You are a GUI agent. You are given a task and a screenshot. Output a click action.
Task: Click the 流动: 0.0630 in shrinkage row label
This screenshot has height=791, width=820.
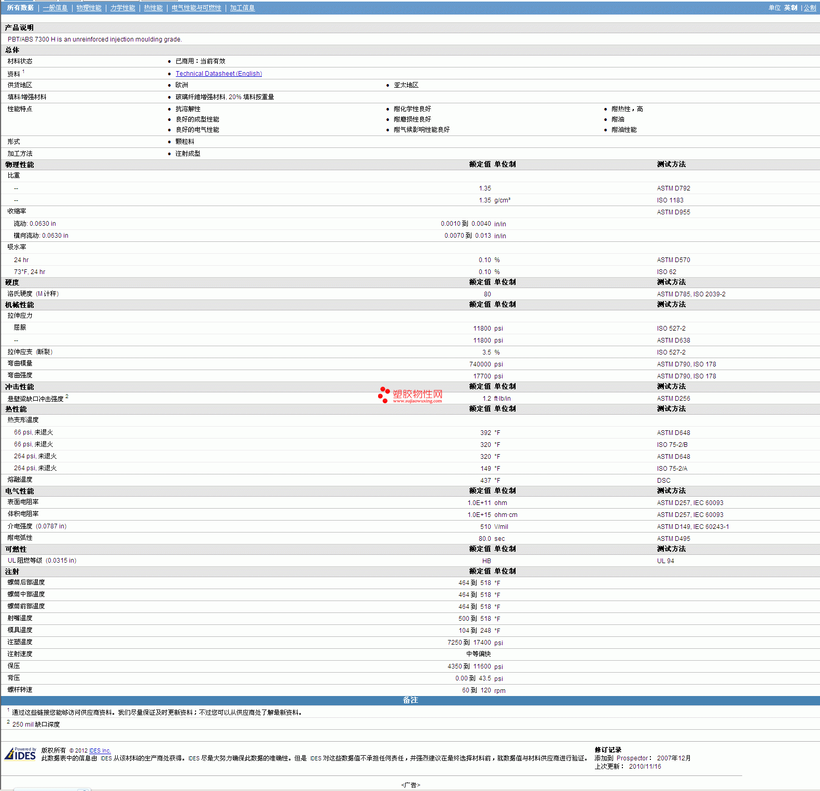(35, 224)
